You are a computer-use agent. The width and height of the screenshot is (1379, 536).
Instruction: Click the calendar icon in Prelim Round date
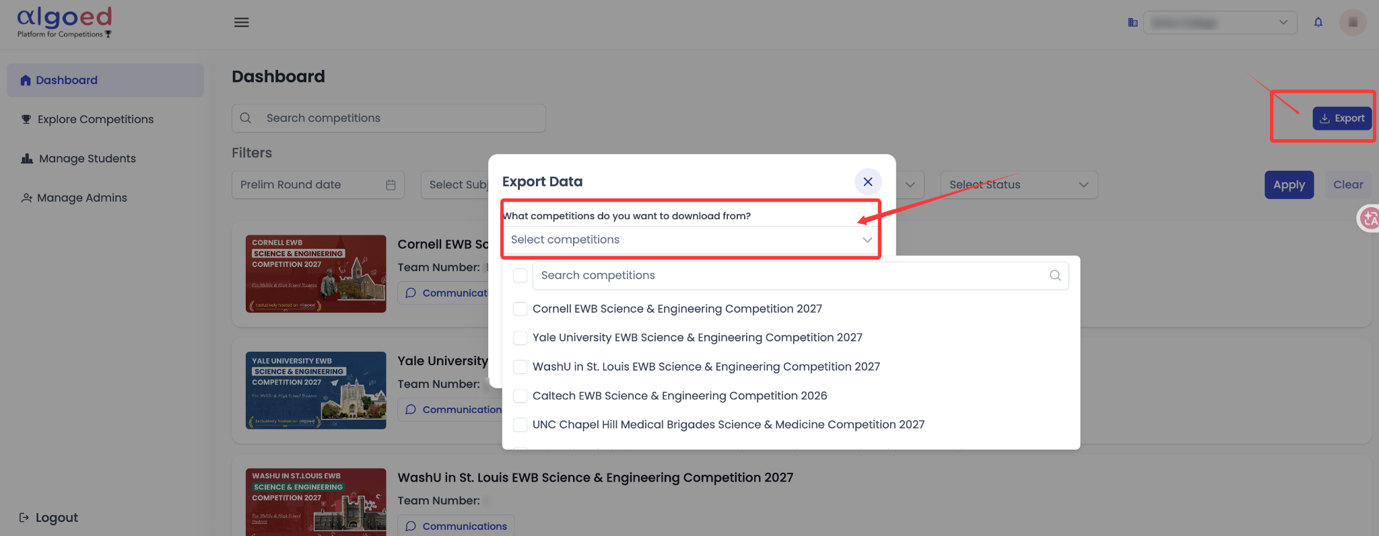tap(391, 185)
